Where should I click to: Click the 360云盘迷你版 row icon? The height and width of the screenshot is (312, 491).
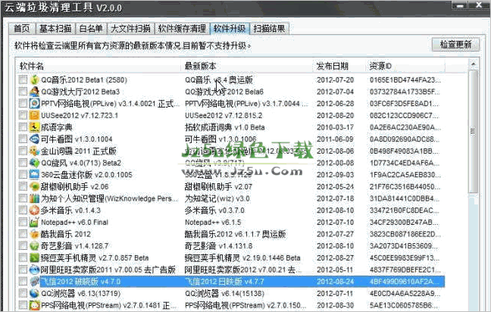(x=34, y=175)
